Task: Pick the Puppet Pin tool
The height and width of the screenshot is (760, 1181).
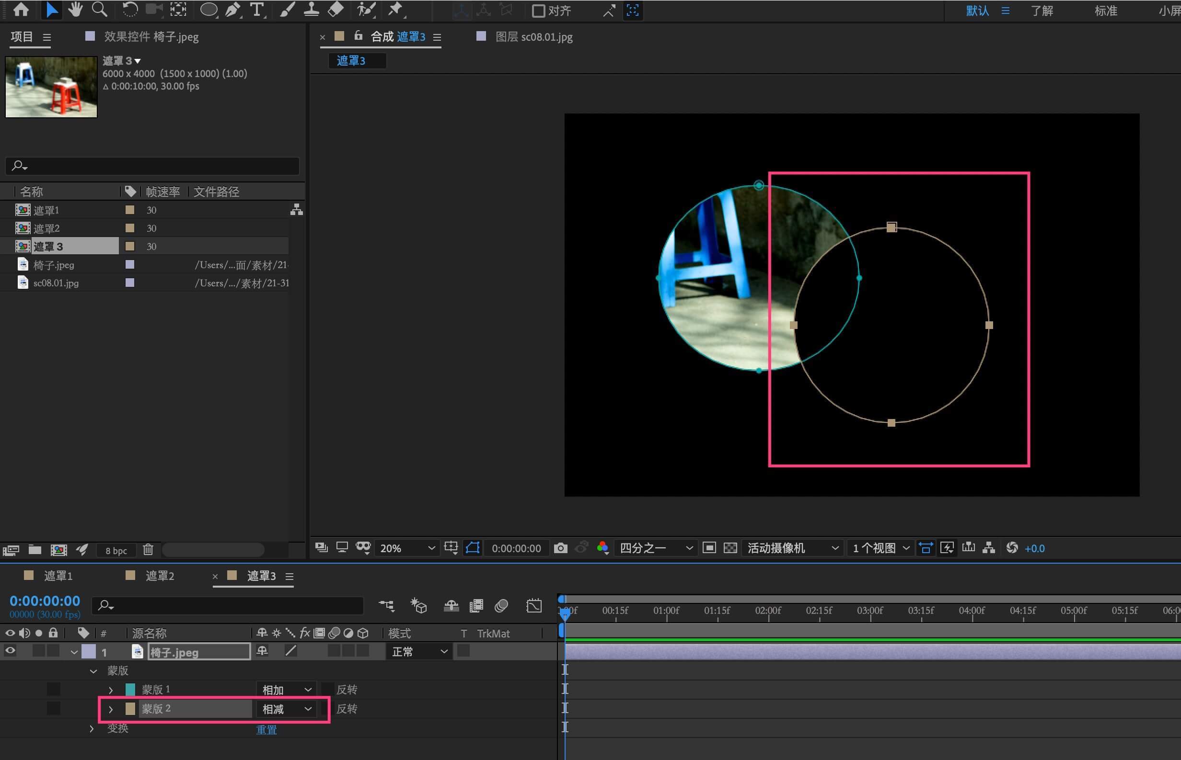Action: coord(395,10)
